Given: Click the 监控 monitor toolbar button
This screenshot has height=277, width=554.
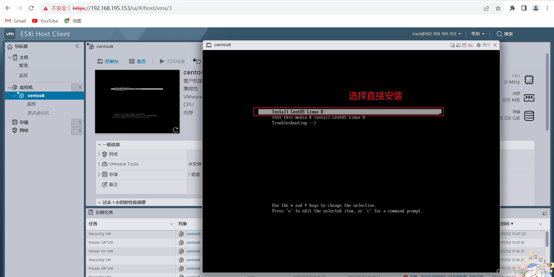Looking at the screenshot, I should (137, 61).
